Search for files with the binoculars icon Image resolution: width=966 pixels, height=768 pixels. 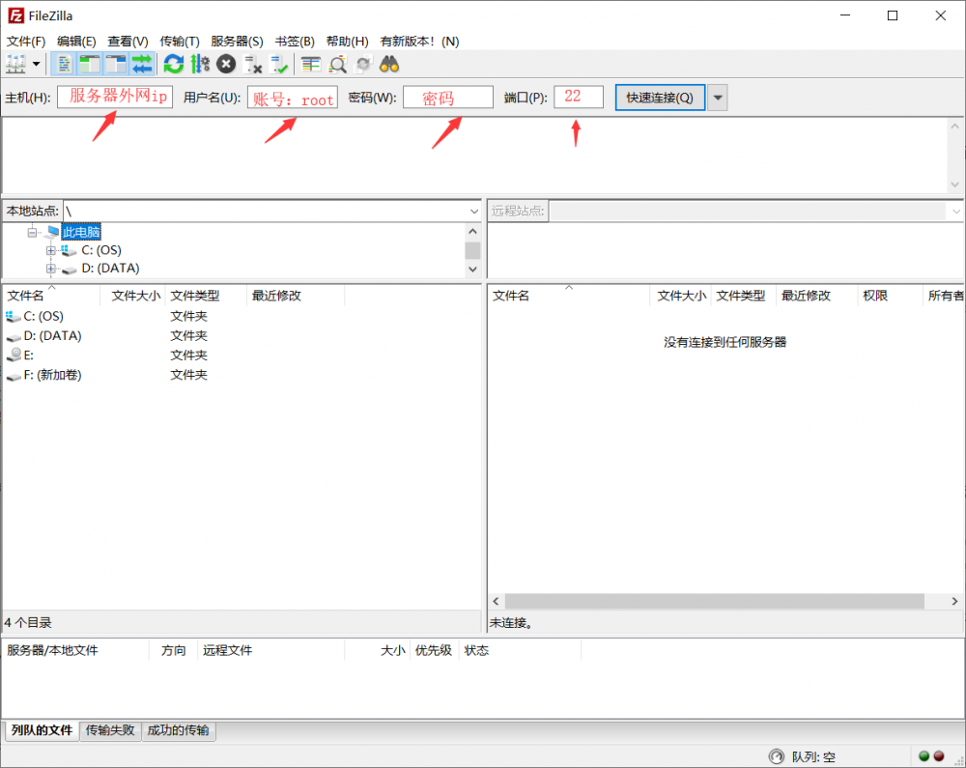pyautogui.click(x=389, y=63)
